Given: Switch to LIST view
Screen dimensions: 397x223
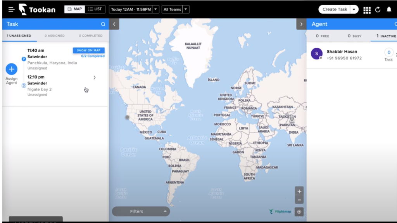Looking at the screenshot, I should 95,9.
